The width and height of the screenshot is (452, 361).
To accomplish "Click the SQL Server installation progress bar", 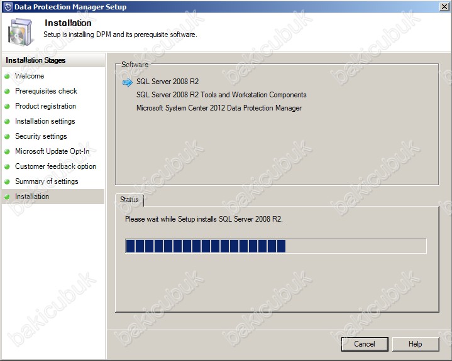I will (x=275, y=246).
